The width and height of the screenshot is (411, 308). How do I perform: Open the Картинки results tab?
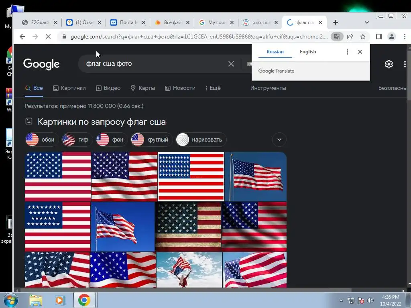69,88
